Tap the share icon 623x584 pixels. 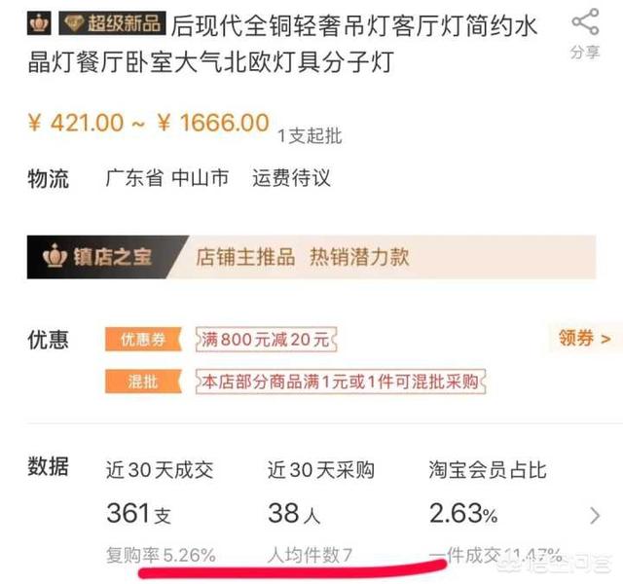(585, 22)
